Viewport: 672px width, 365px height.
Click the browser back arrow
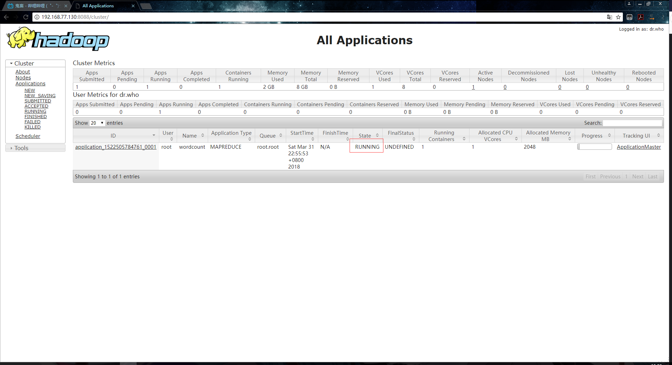click(6, 17)
